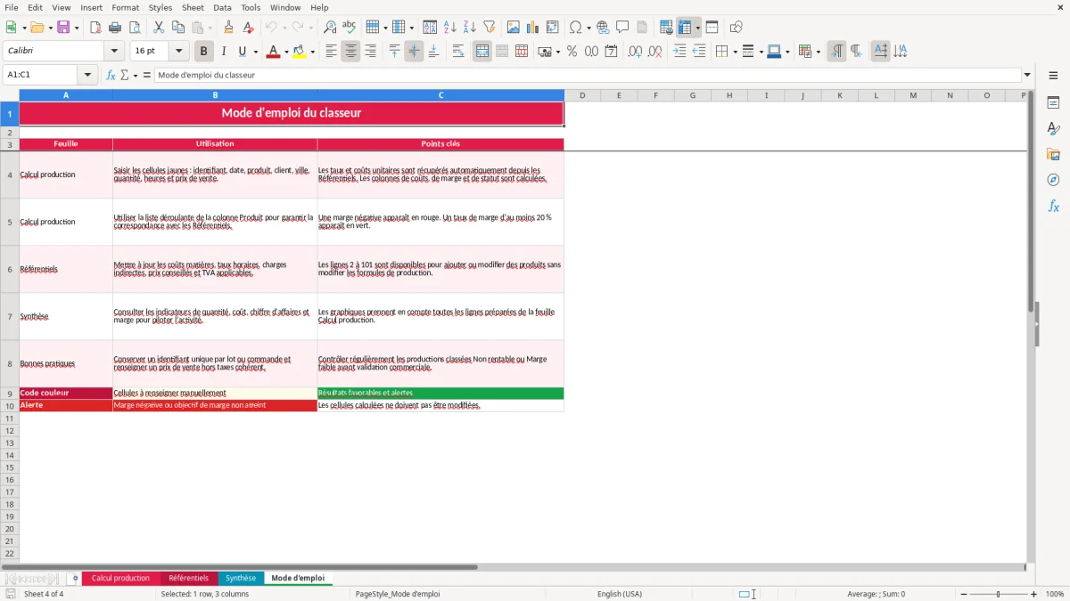Insert a chart via toolbar icon

coord(533,28)
